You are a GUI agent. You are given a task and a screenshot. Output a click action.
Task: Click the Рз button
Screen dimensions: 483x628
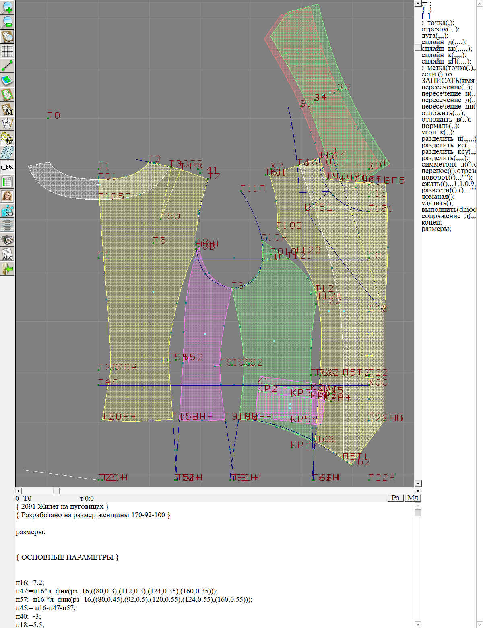tap(395, 498)
